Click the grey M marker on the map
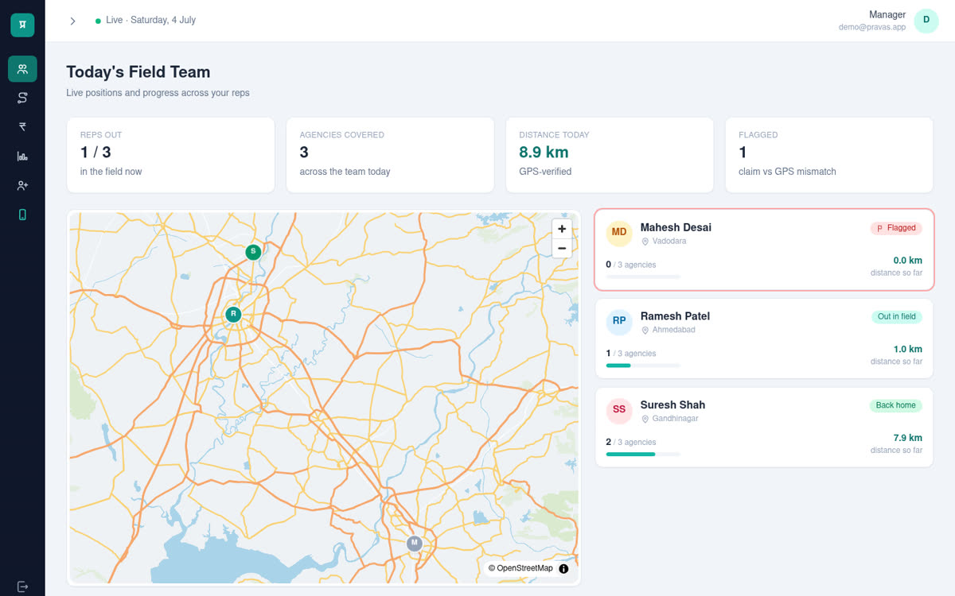Screen dimensions: 955x596 click(414, 543)
